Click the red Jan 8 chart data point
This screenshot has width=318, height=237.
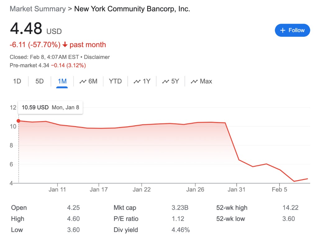(19, 121)
